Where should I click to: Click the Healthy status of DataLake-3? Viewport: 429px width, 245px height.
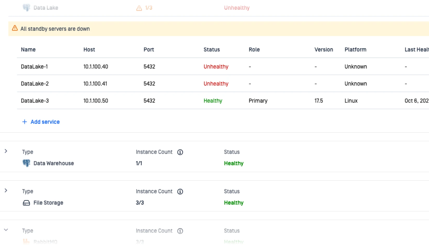click(x=213, y=101)
